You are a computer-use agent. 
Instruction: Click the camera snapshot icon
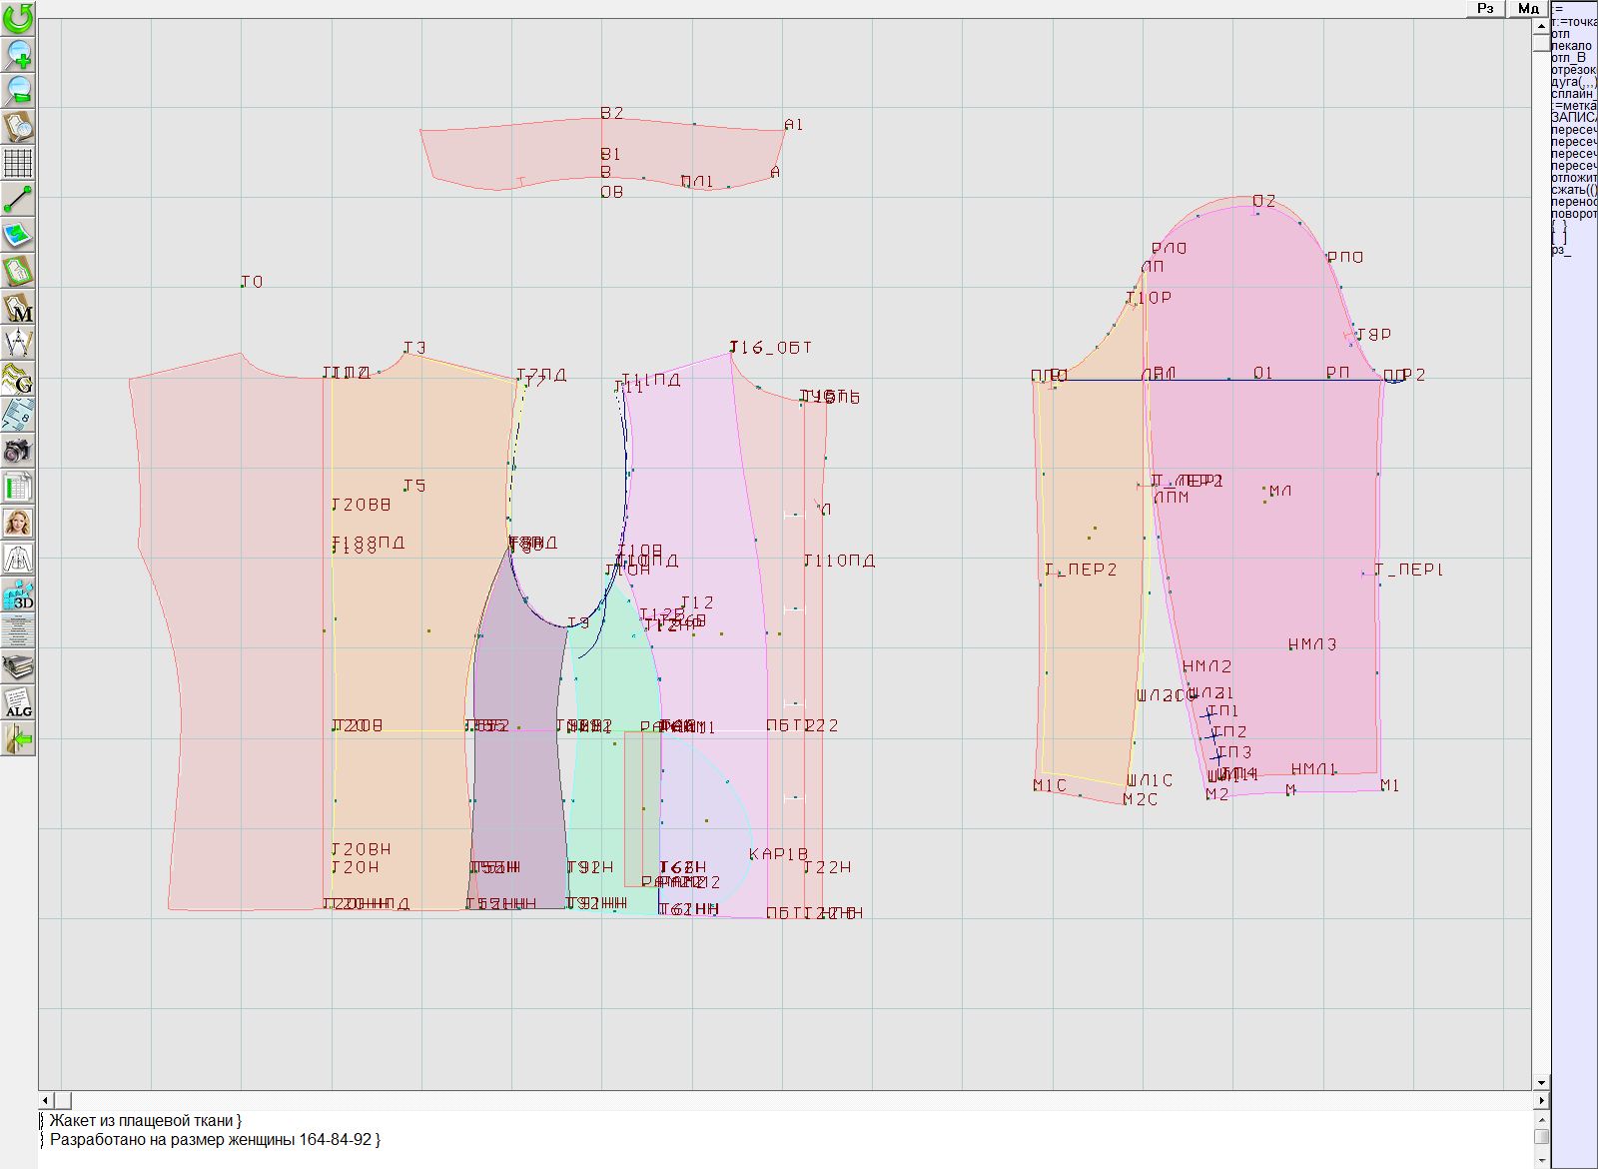[18, 452]
